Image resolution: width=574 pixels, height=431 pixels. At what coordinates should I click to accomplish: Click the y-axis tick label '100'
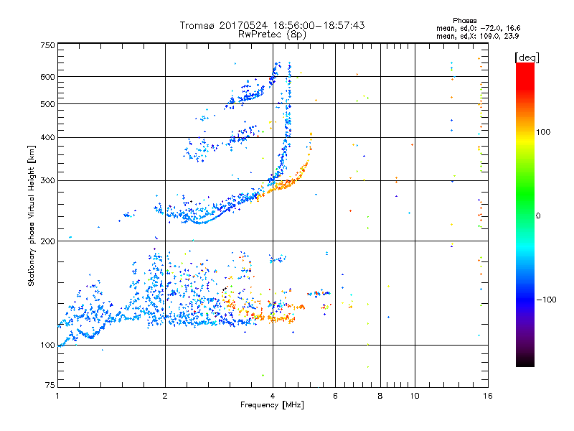point(47,345)
